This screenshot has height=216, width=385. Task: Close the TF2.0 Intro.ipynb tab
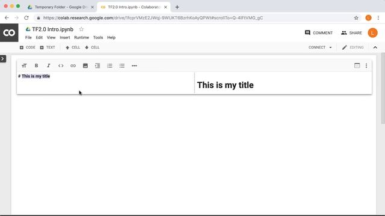coord(165,7)
